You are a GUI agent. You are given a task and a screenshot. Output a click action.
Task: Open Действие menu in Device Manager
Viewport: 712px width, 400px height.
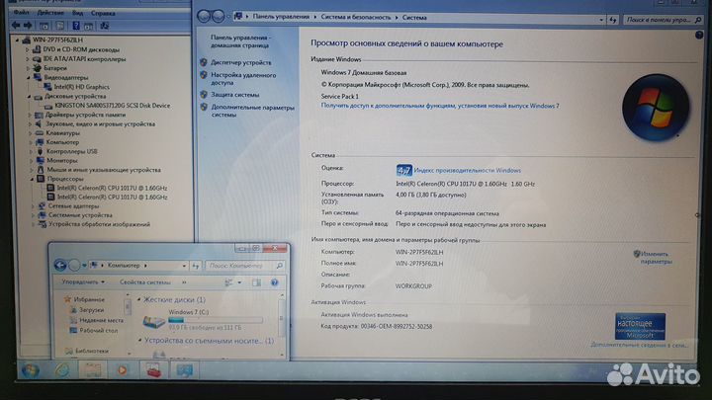tap(50, 13)
